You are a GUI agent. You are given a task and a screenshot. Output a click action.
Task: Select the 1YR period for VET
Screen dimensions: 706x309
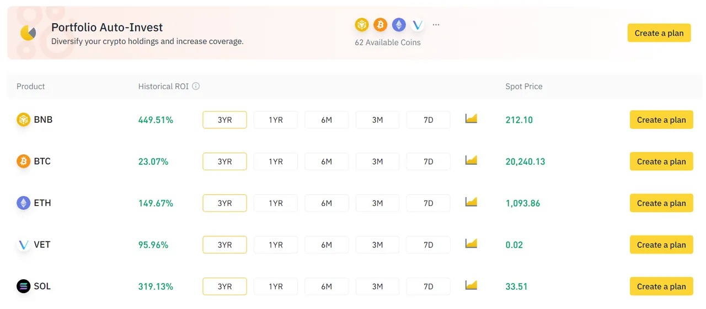click(x=276, y=245)
